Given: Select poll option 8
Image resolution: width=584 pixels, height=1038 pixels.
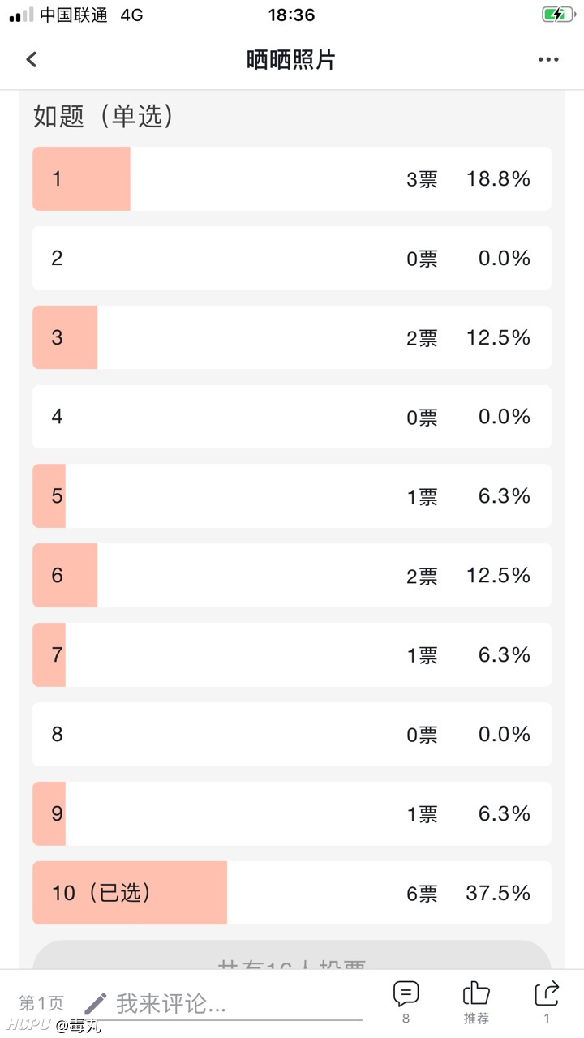Looking at the screenshot, I should [292, 735].
